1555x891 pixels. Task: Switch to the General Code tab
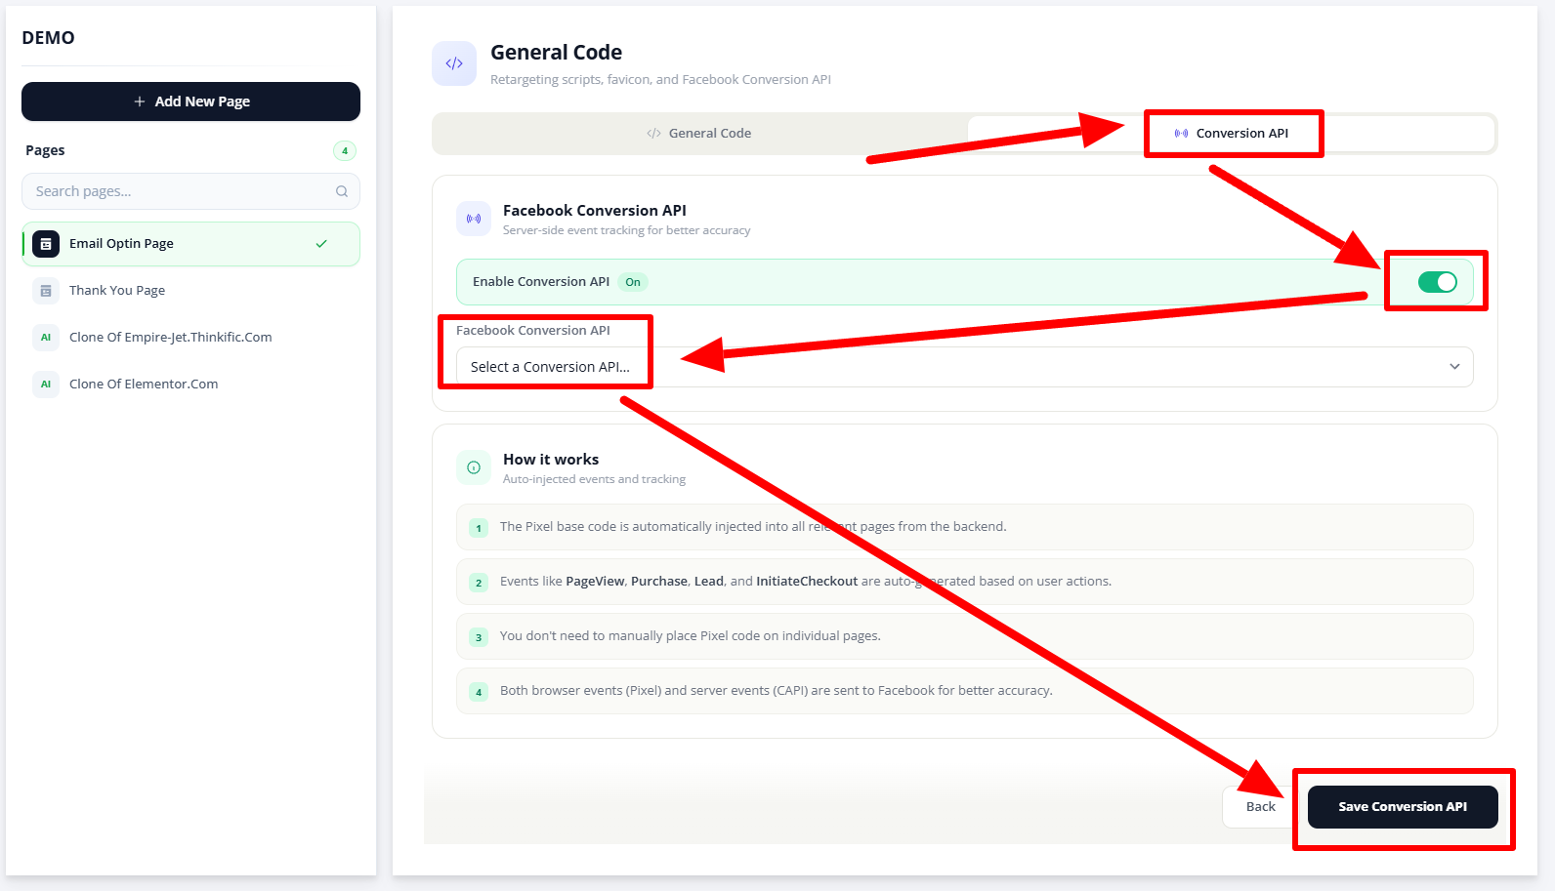699,134
